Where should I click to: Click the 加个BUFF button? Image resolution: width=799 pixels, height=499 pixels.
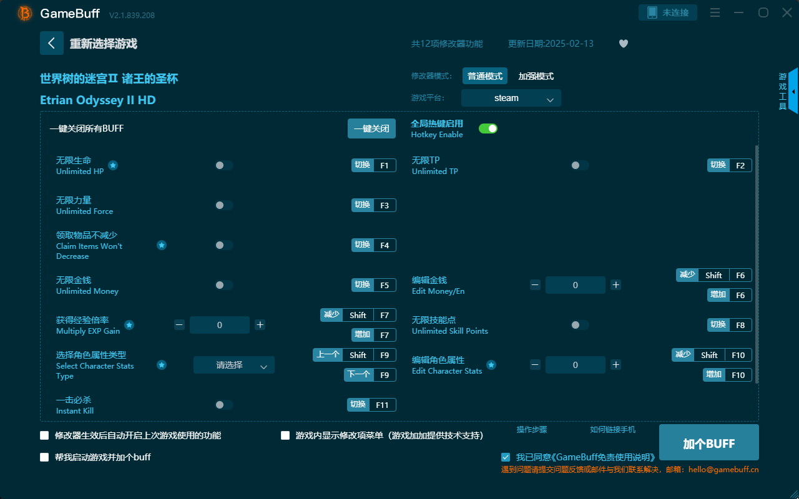click(709, 443)
